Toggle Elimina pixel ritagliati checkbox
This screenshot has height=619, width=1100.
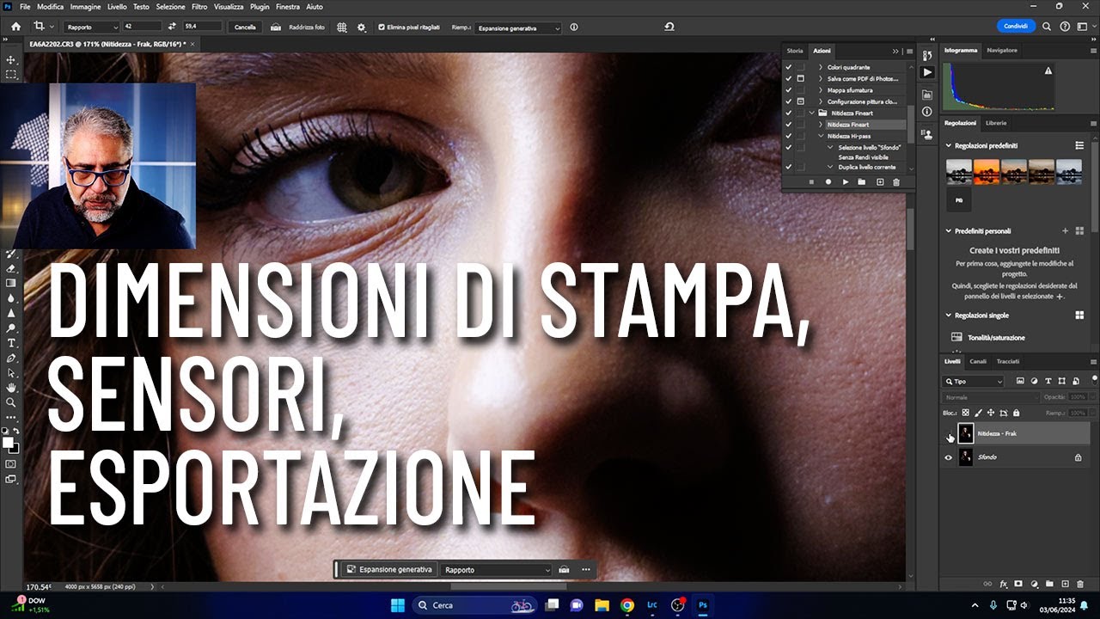tap(382, 28)
